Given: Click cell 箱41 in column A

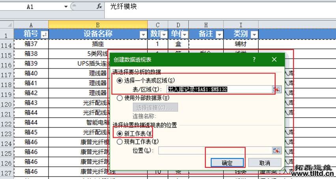Looking at the screenshot, I should coord(31,83).
